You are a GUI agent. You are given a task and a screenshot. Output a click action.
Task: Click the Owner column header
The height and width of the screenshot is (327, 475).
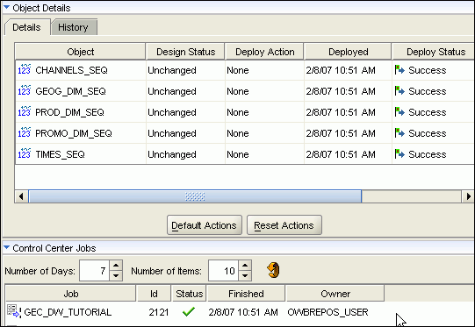[x=335, y=294]
